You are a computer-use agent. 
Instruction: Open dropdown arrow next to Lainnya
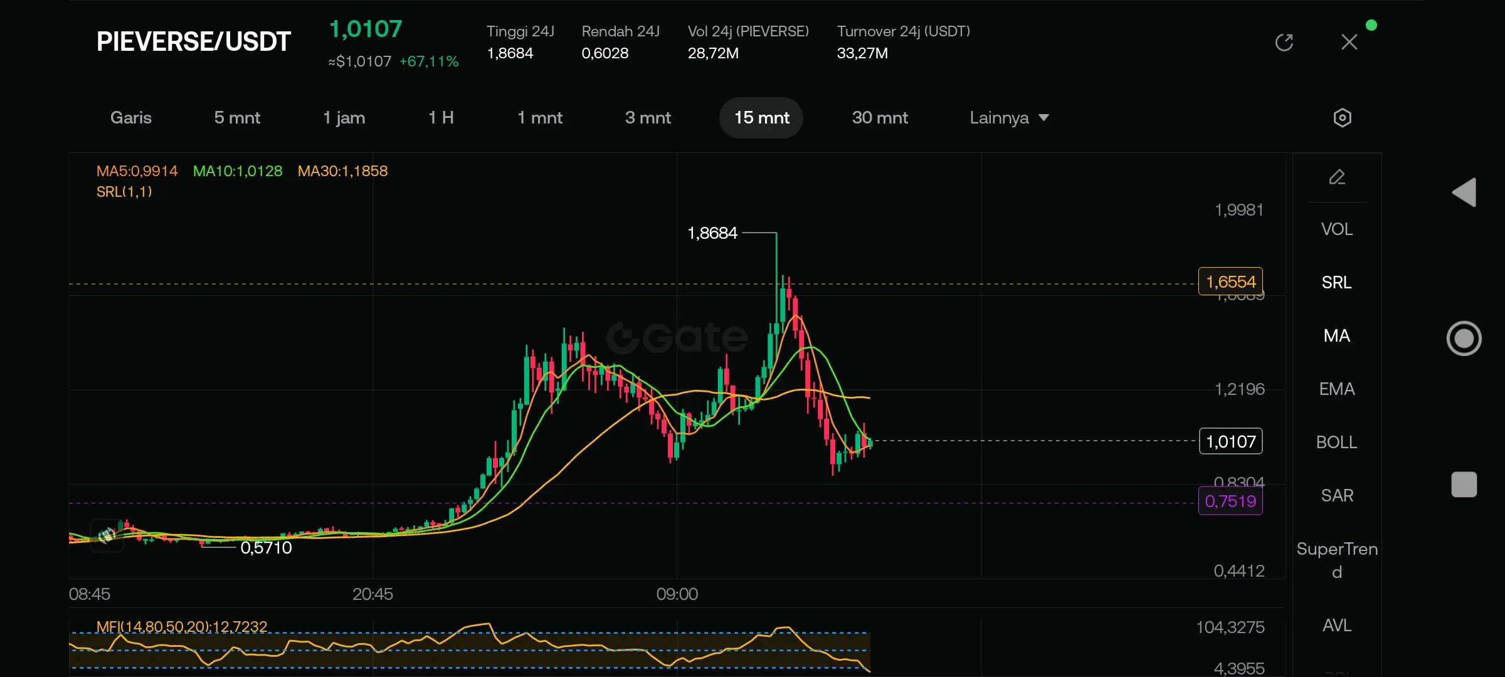click(x=1044, y=118)
